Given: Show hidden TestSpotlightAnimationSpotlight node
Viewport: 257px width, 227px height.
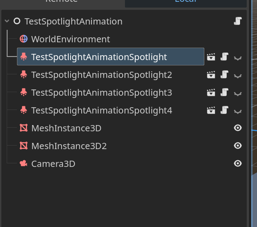Looking at the screenshot, I should click(238, 58).
